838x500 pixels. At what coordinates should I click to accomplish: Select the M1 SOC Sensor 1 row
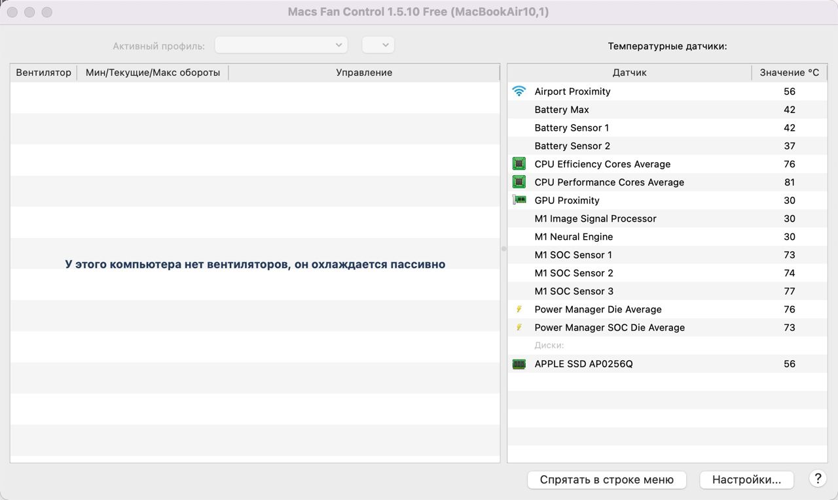click(x=667, y=255)
